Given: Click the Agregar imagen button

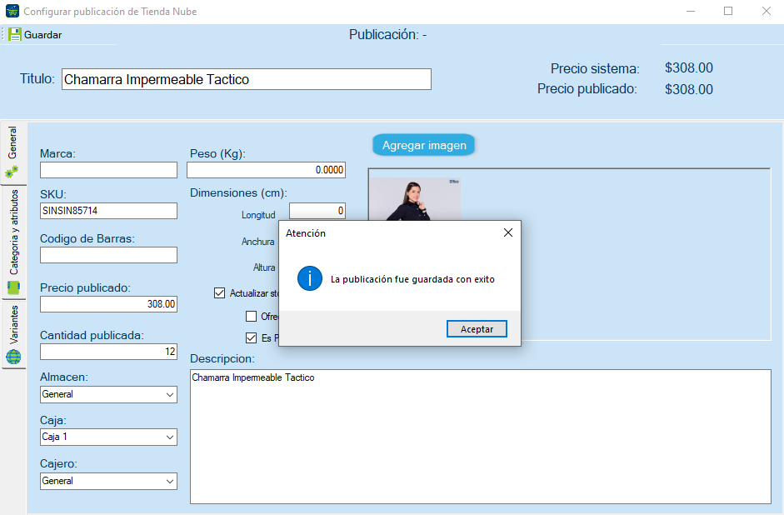Looking at the screenshot, I should (423, 145).
